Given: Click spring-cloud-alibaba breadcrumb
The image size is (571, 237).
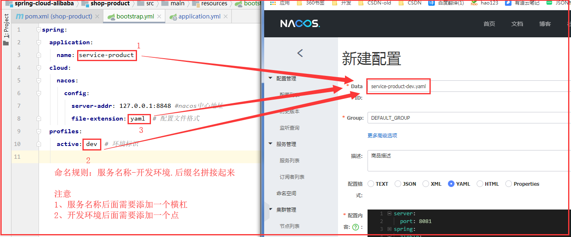Looking at the screenshot, I should pos(40,3).
